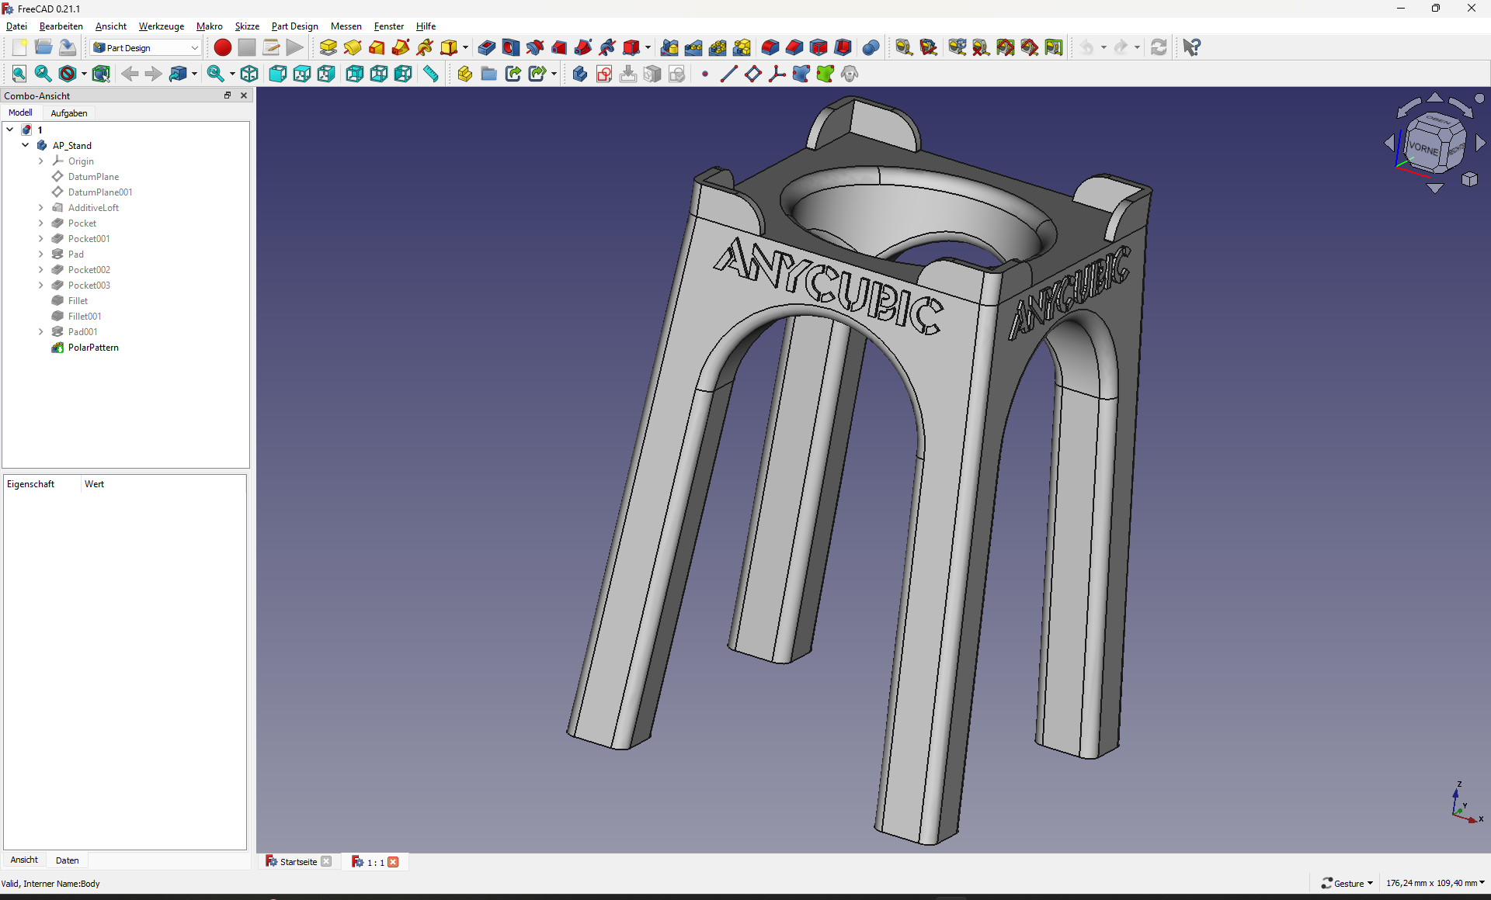This screenshot has width=1491, height=900.
Task: Expand the Pad001 tree node
Action: [41, 331]
